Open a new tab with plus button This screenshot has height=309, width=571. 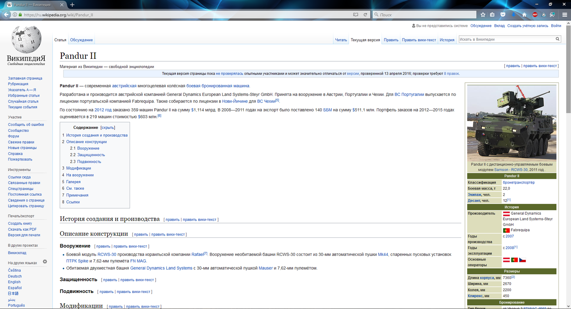[x=72, y=5]
